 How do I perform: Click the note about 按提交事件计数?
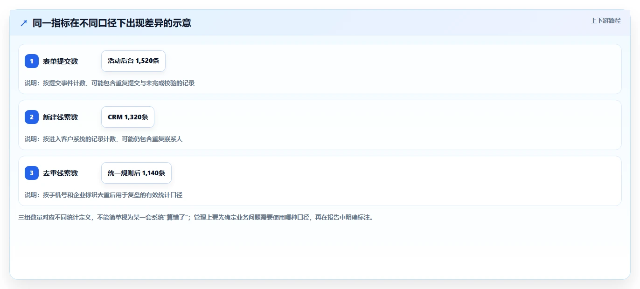click(110, 83)
